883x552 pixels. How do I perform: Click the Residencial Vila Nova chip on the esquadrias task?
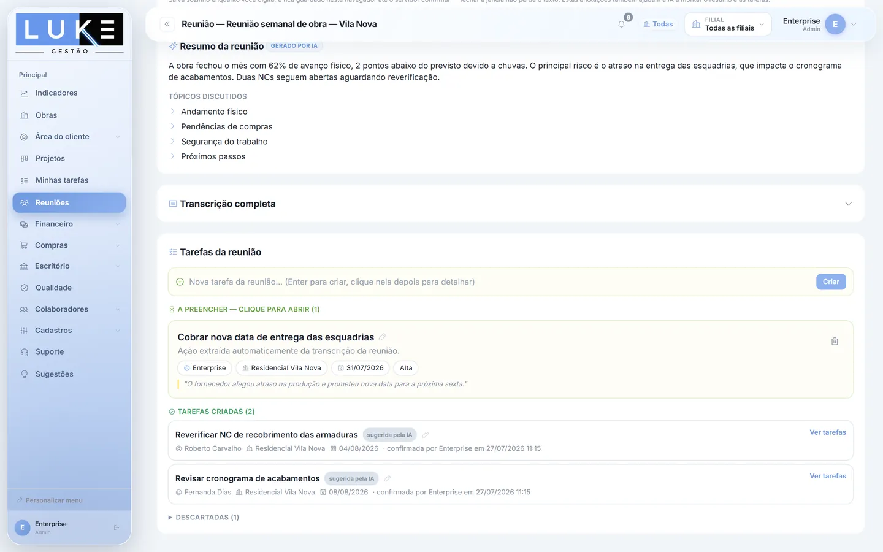[x=281, y=368]
